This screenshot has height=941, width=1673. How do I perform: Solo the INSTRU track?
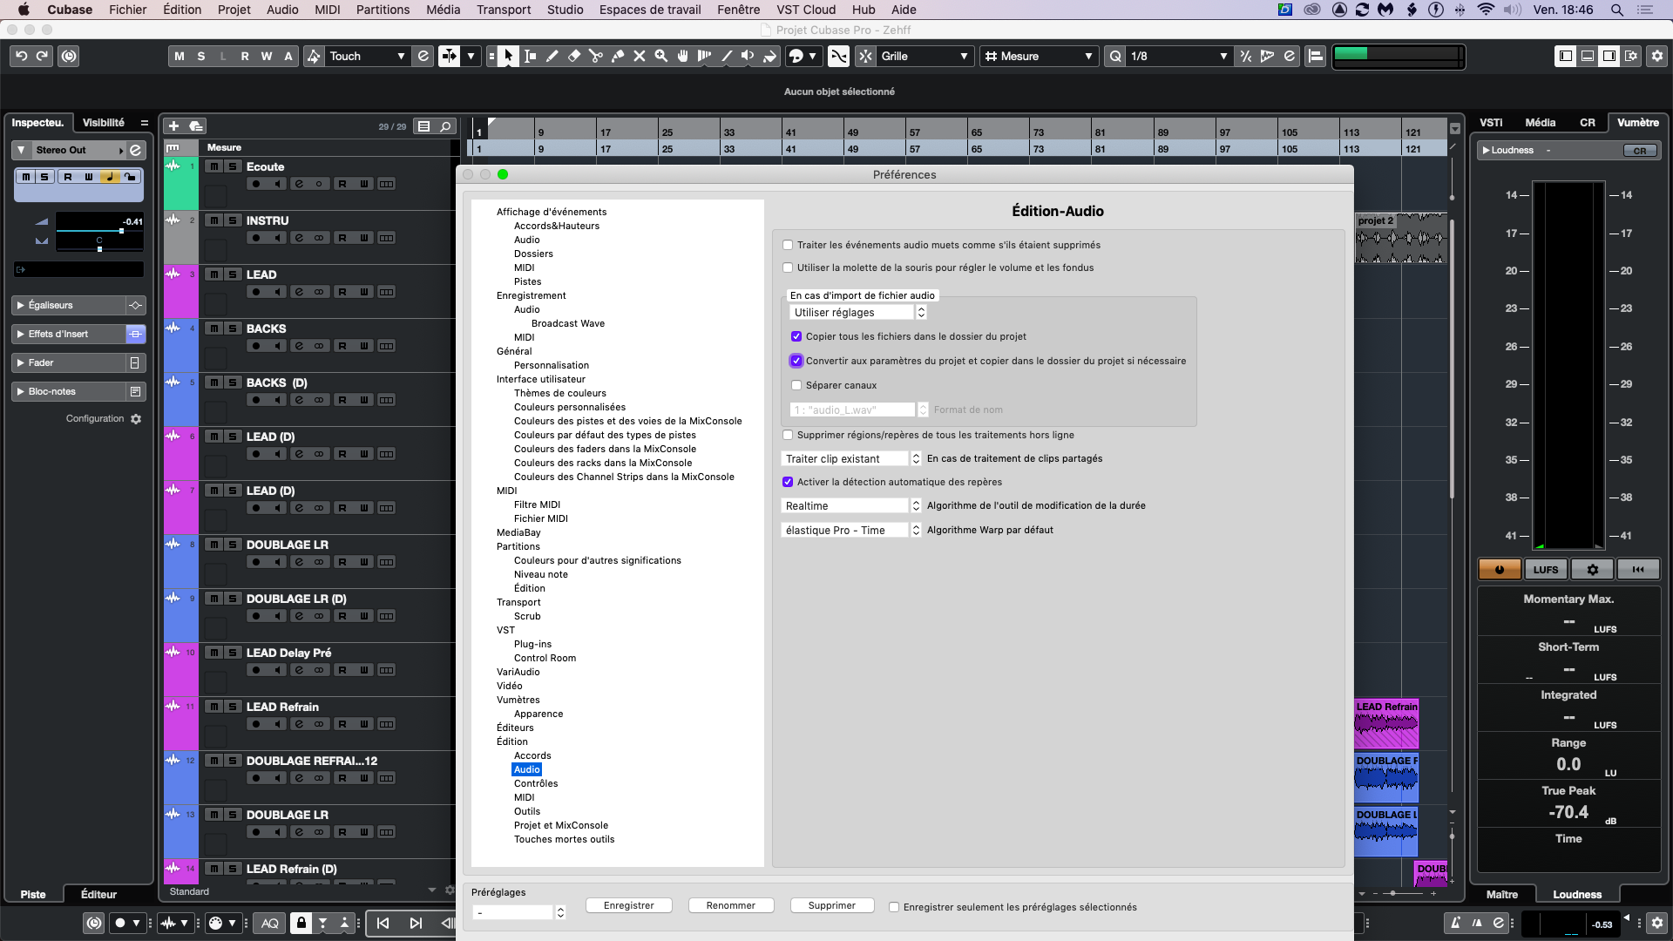pos(233,220)
